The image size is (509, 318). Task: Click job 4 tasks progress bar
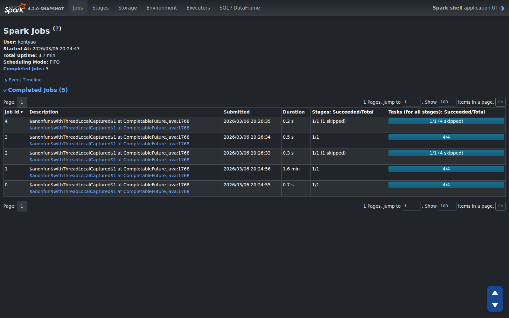point(446,121)
